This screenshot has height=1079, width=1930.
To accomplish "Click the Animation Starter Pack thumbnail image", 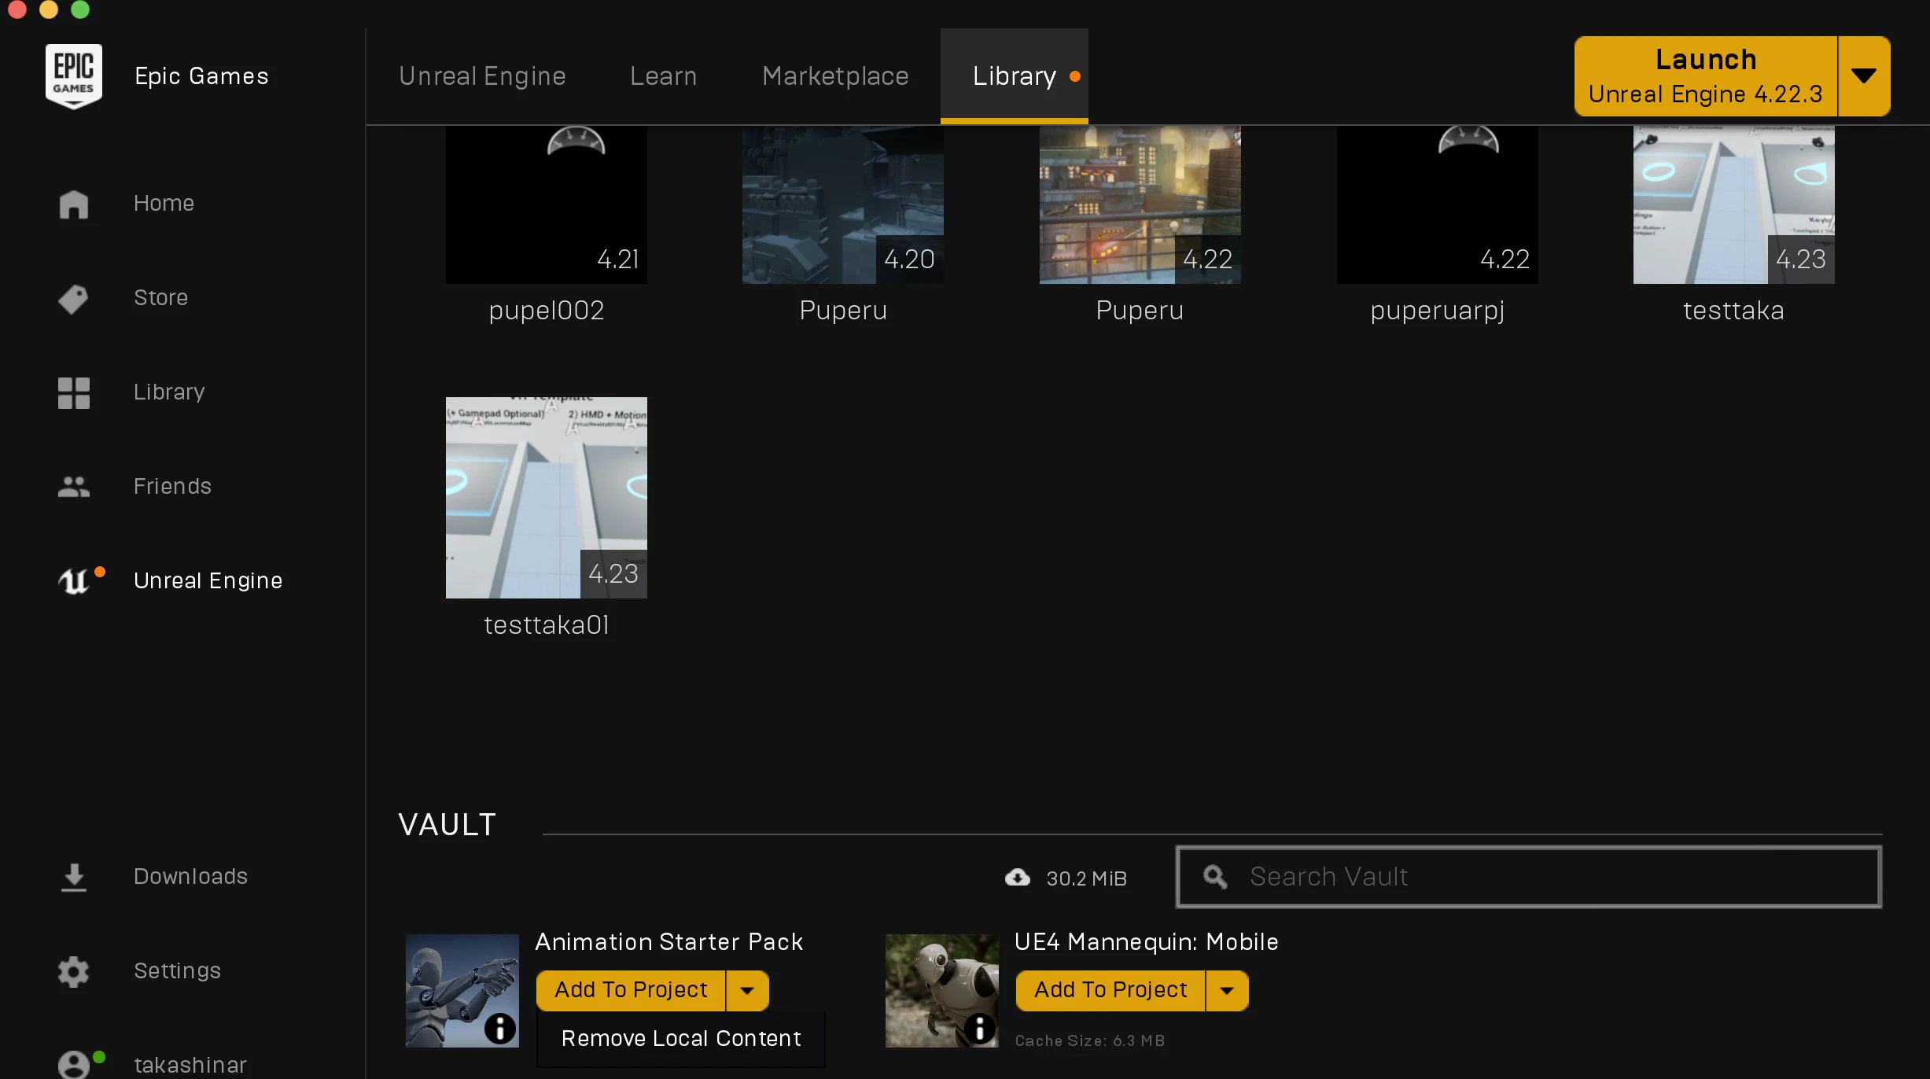I will tap(462, 991).
